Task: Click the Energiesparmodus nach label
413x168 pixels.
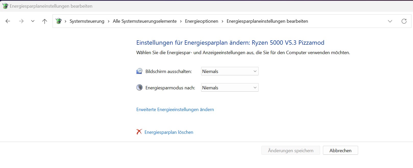Action: (x=170, y=88)
